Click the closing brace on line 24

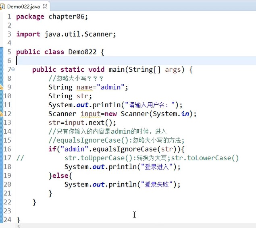pyautogui.click(x=18, y=220)
